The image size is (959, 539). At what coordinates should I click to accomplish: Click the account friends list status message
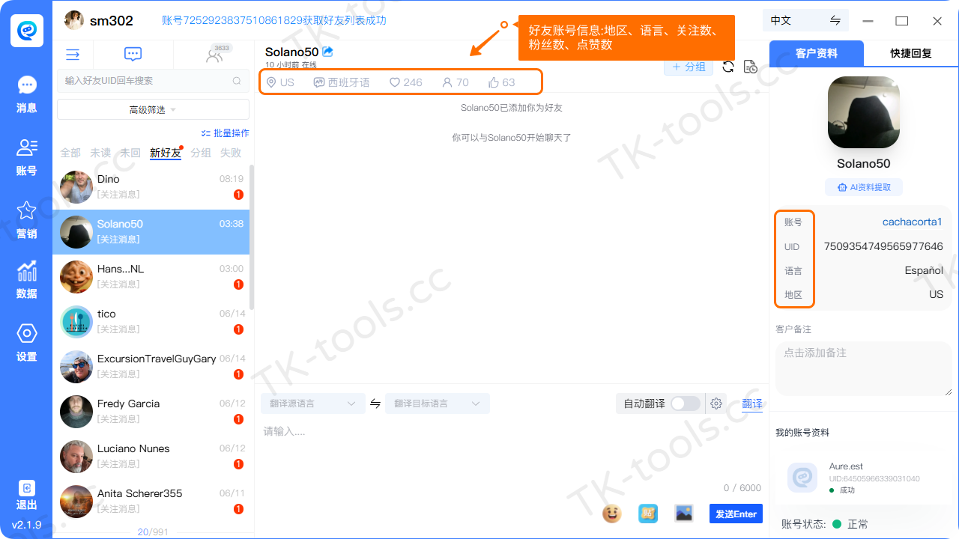274,20
